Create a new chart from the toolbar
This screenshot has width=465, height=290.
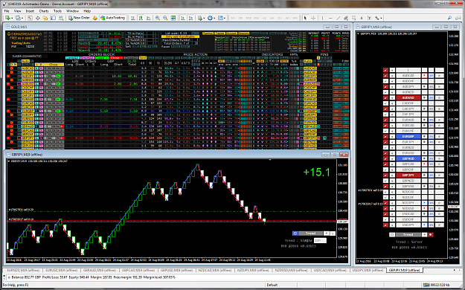pos(7,18)
